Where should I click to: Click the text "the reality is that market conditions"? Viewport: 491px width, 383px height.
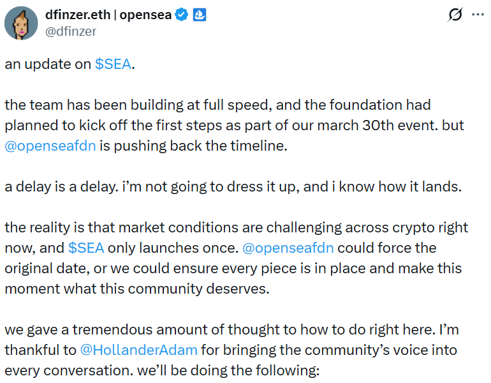pos(128,227)
